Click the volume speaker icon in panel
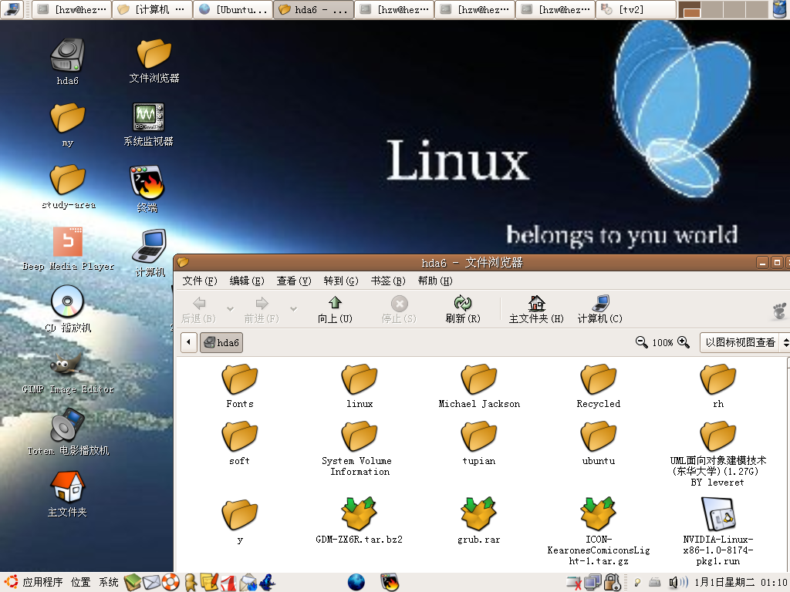790x592 pixels. (x=677, y=583)
